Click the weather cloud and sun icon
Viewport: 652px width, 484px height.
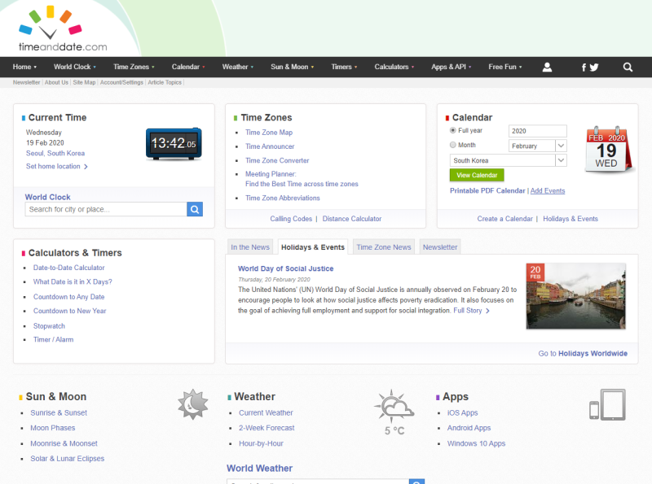click(x=394, y=405)
